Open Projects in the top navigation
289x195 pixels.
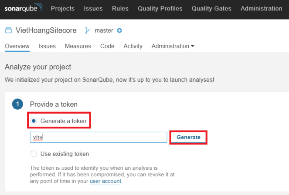click(63, 8)
